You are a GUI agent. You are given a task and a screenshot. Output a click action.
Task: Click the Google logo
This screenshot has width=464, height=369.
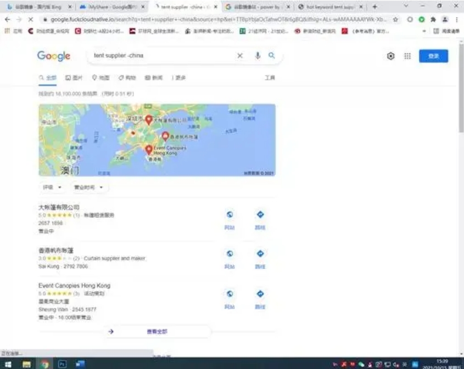click(54, 55)
